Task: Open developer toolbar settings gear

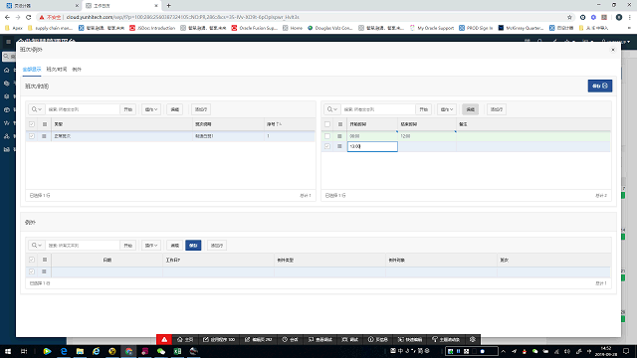Action: coord(473,339)
